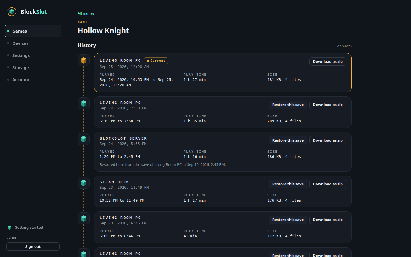The width and height of the screenshot is (411, 257).
Task: Click the '10:32 PM to 11:49 PM' played range
Action: pos(122,200)
